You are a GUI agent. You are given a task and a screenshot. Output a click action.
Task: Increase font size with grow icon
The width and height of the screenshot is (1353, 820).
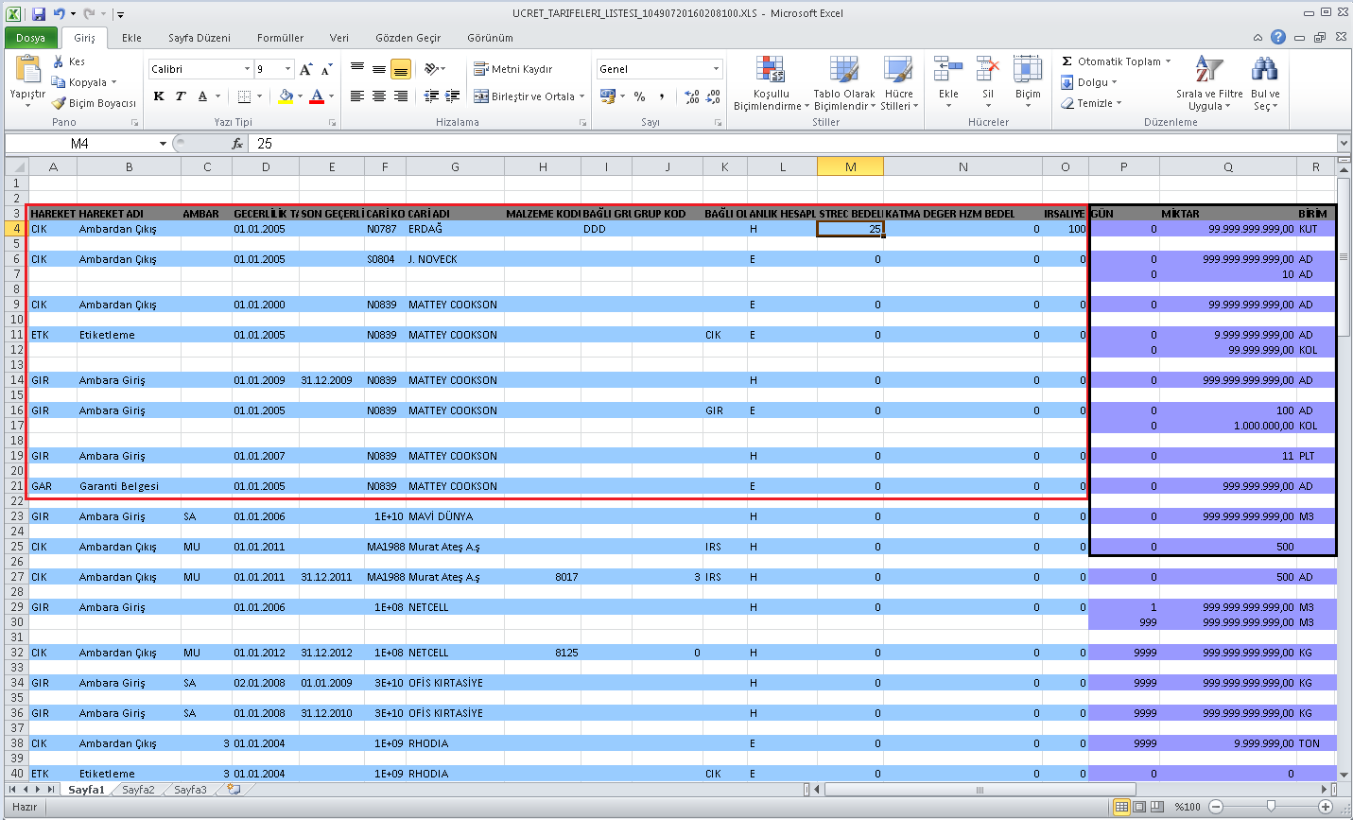click(x=305, y=69)
